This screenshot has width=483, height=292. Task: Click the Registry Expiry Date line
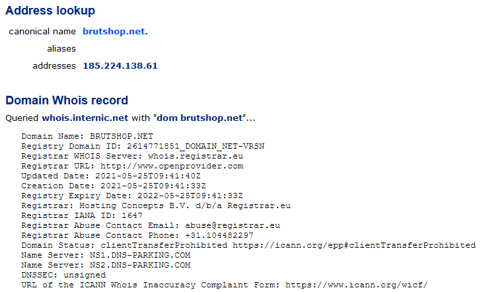(132, 196)
